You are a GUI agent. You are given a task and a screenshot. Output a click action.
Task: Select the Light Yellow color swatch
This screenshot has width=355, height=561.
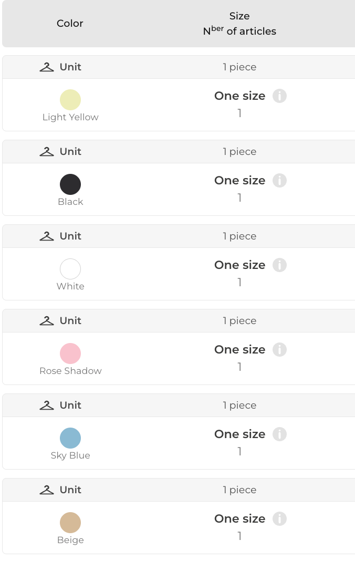(70, 100)
